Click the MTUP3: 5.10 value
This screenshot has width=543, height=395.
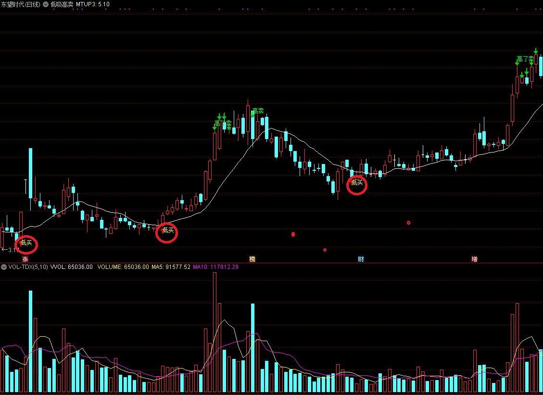pyautogui.click(x=93, y=4)
